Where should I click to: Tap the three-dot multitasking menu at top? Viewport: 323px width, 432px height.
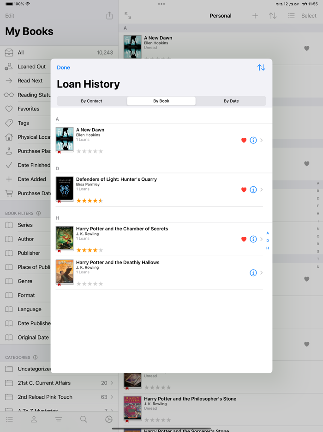(161, 4)
